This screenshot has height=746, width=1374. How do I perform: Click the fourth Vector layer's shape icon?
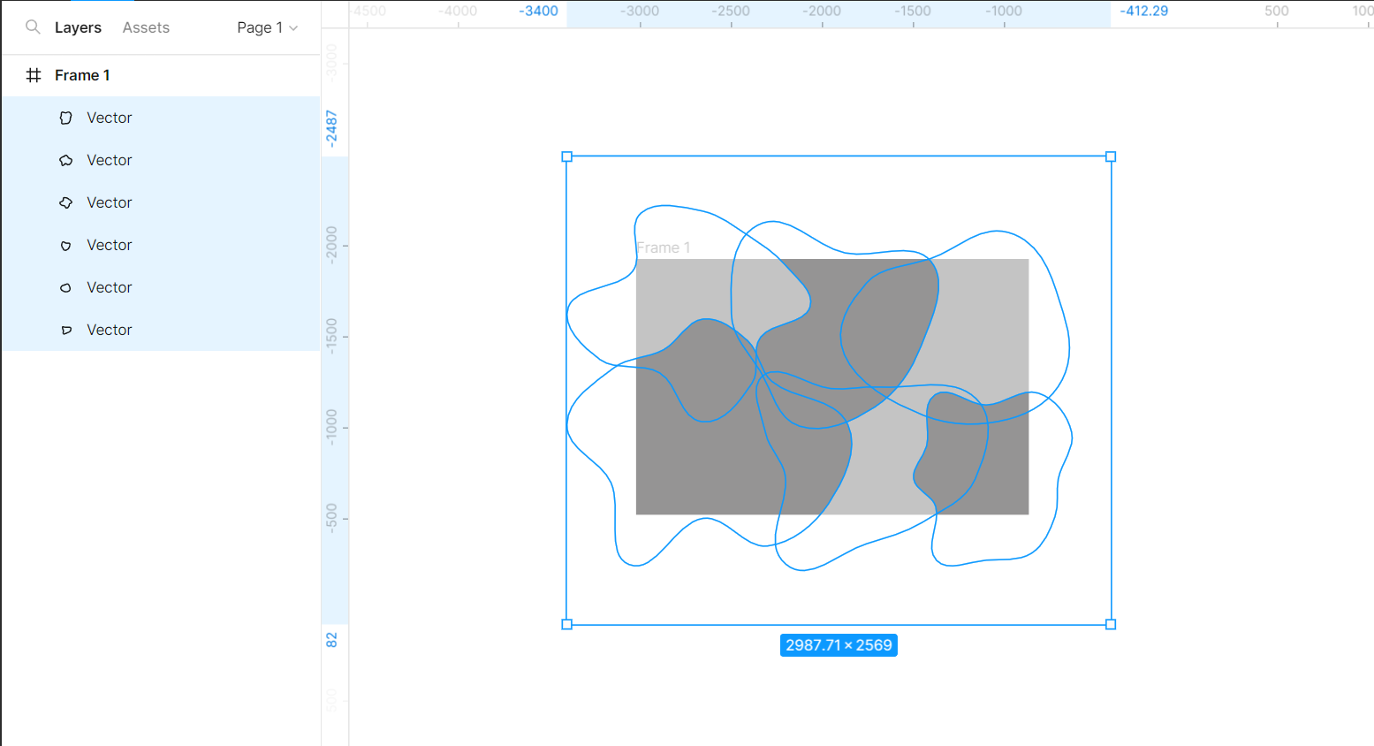click(65, 246)
